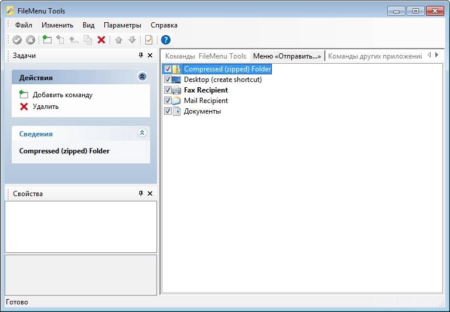Open the Изменить menu

[57, 25]
